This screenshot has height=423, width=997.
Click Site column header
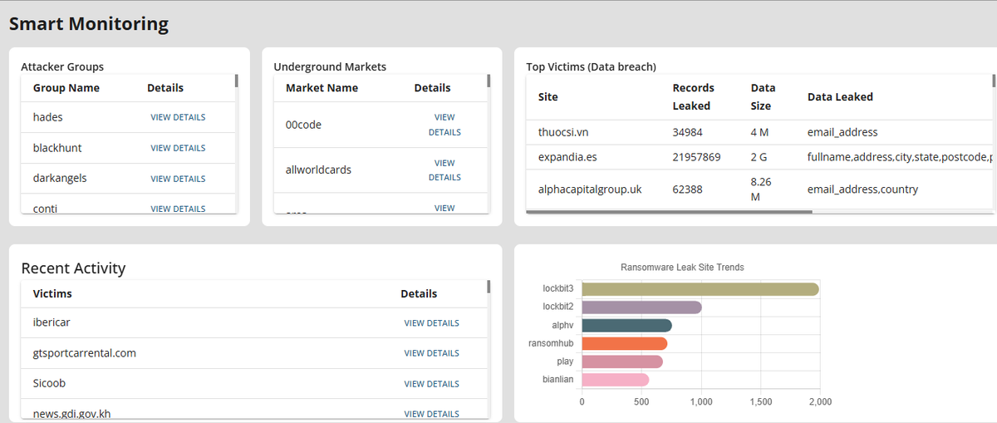coord(548,97)
